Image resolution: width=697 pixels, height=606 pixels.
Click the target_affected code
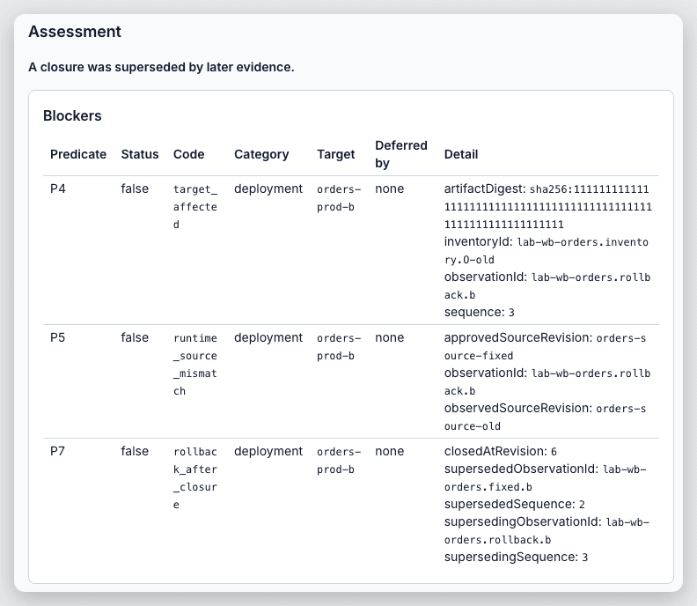pyautogui.click(x=195, y=206)
